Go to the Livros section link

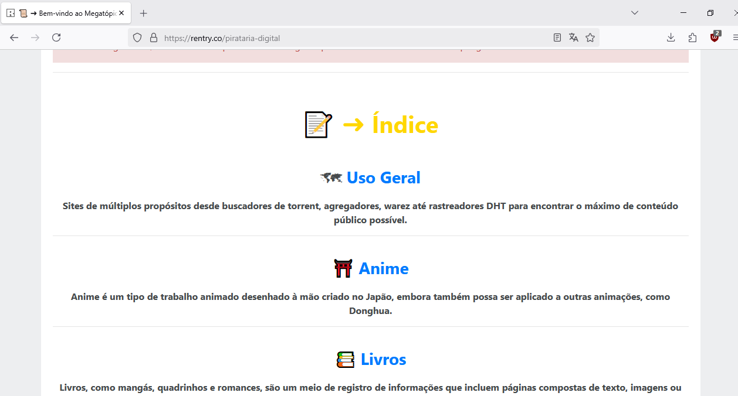coord(383,359)
